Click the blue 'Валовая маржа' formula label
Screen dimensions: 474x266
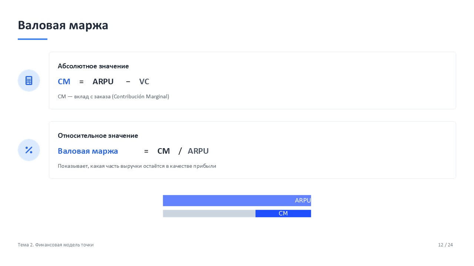coord(88,151)
